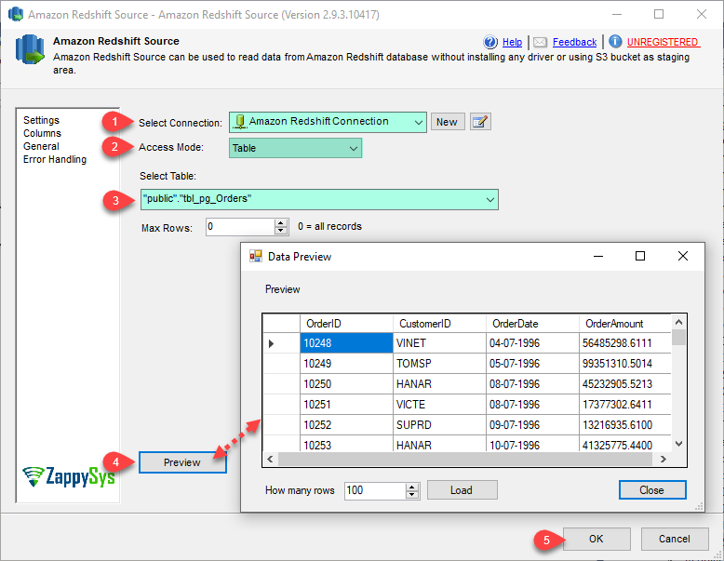Viewport: 724px width, 561px height.
Task: Click the CustomerID column header
Action: [x=439, y=323]
